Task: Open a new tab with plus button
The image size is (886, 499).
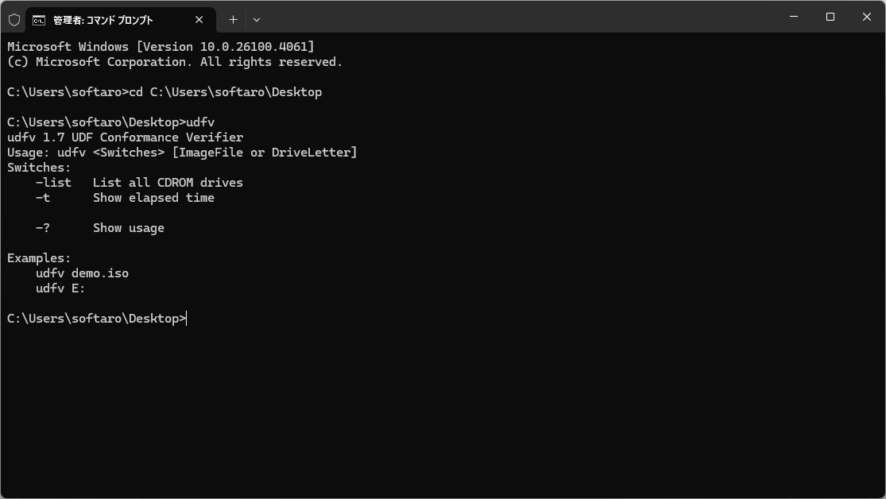Action: (233, 20)
